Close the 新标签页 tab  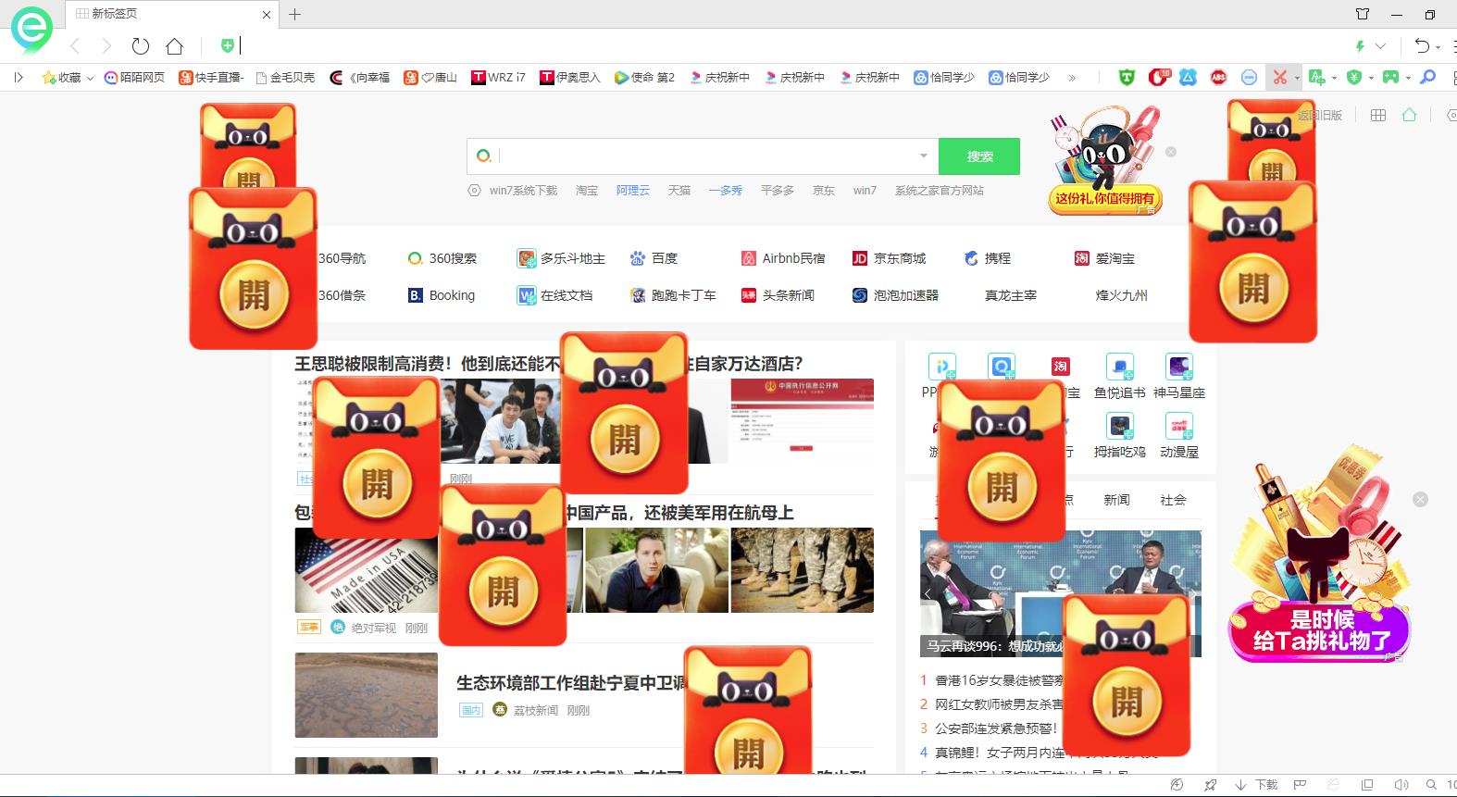pyautogui.click(x=267, y=15)
